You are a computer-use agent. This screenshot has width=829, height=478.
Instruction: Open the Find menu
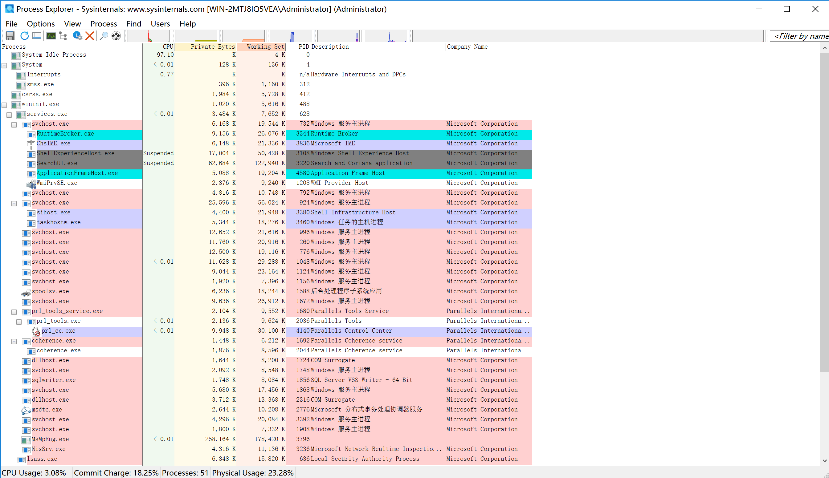134,24
